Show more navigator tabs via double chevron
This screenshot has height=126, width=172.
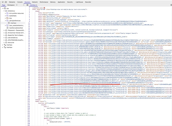click(17, 5)
